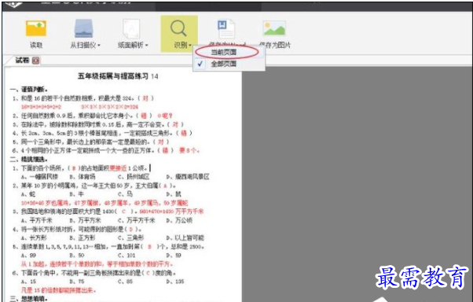Click option A、平方千米

tap(37, 220)
